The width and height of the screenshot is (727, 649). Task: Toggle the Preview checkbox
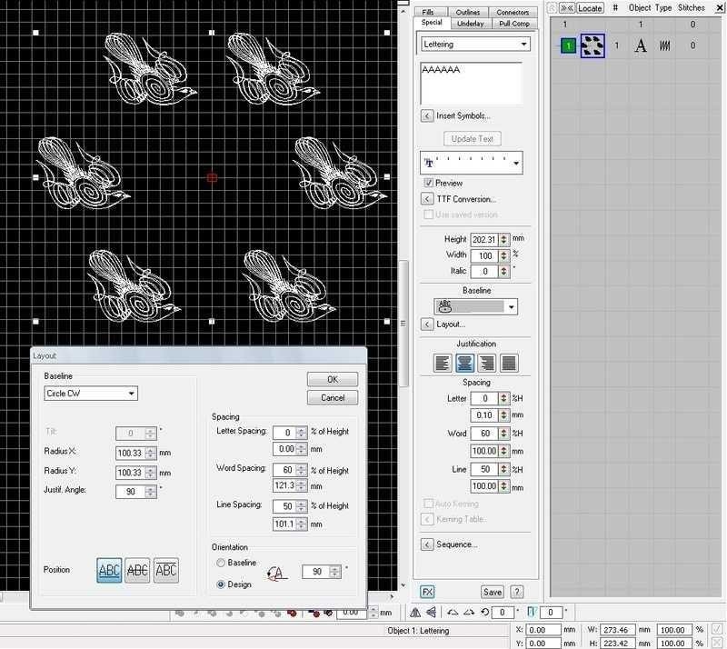tap(429, 183)
